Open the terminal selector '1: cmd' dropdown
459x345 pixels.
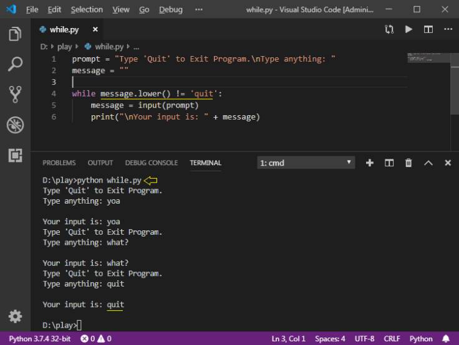(x=306, y=163)
